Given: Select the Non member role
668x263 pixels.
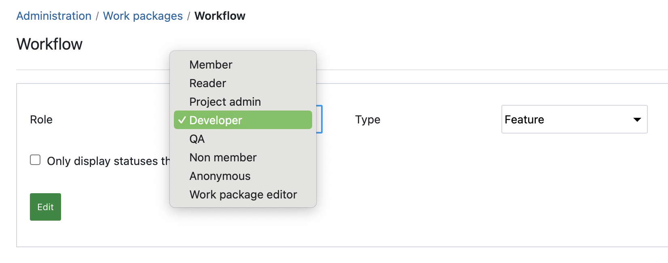Looking at the screenshot, I should point(223,157).
